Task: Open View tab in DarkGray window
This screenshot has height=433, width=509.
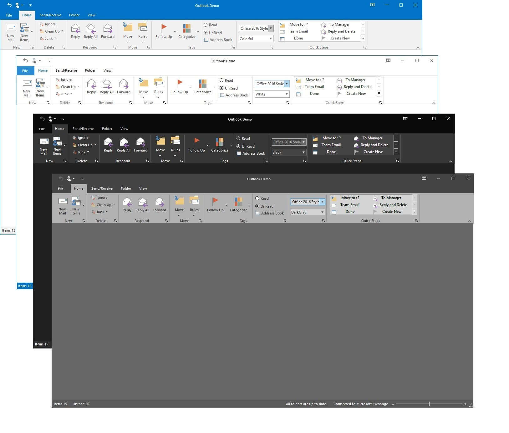Action: pos(143,188)
